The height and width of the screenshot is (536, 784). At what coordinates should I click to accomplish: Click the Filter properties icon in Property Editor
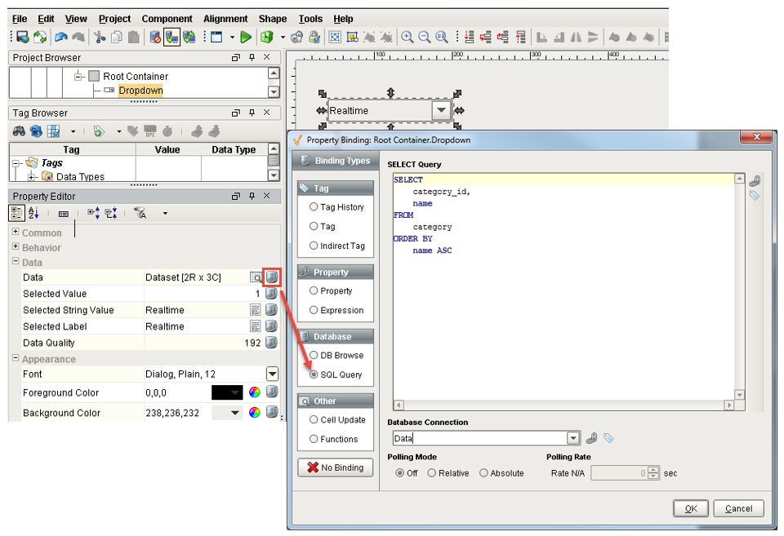point(139,213)
